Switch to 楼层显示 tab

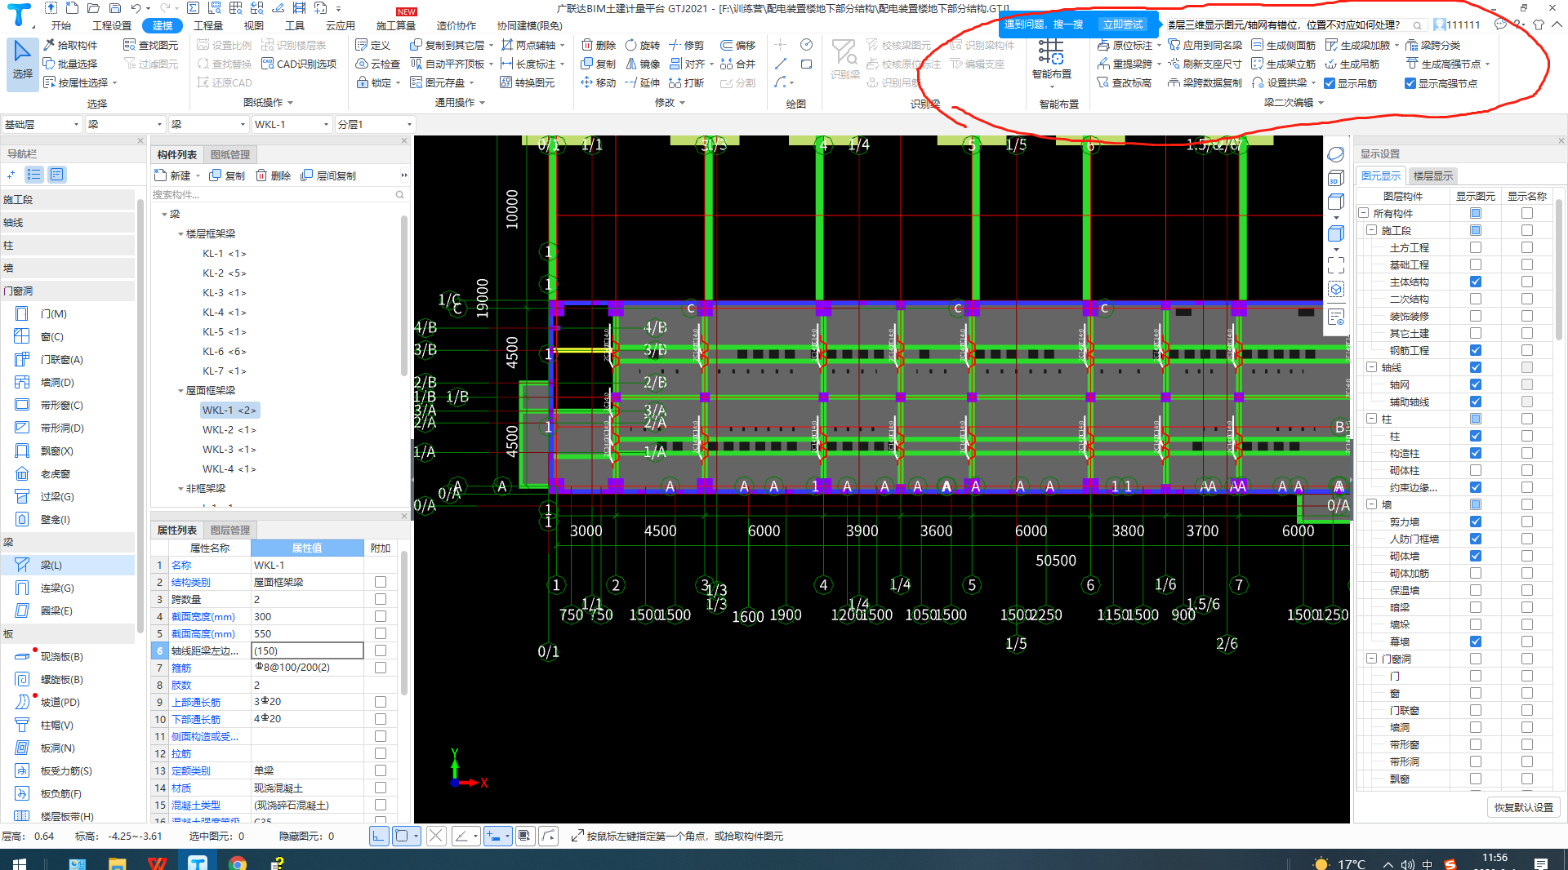coord(1432,175)
